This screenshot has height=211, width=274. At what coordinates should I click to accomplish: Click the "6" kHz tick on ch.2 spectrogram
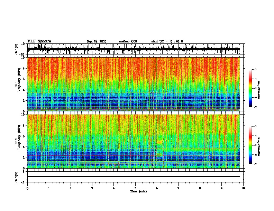[24, 136]
